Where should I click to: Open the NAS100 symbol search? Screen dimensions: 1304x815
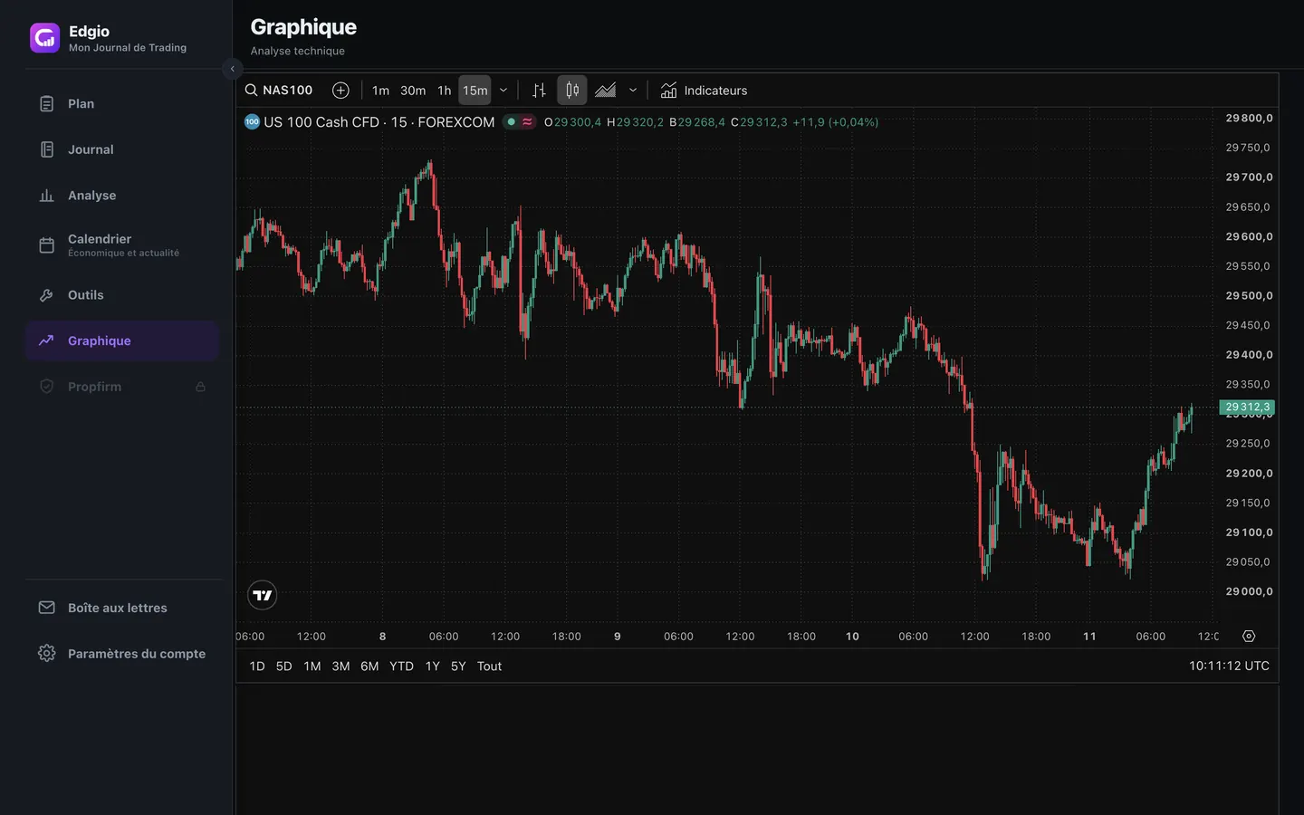[x=279, y=91]
